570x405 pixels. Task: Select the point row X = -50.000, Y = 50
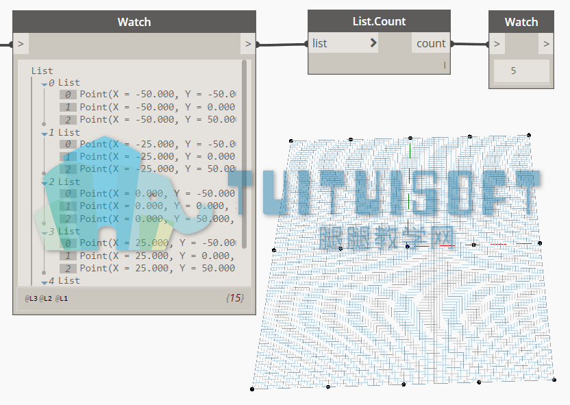(x=148, y=120)
